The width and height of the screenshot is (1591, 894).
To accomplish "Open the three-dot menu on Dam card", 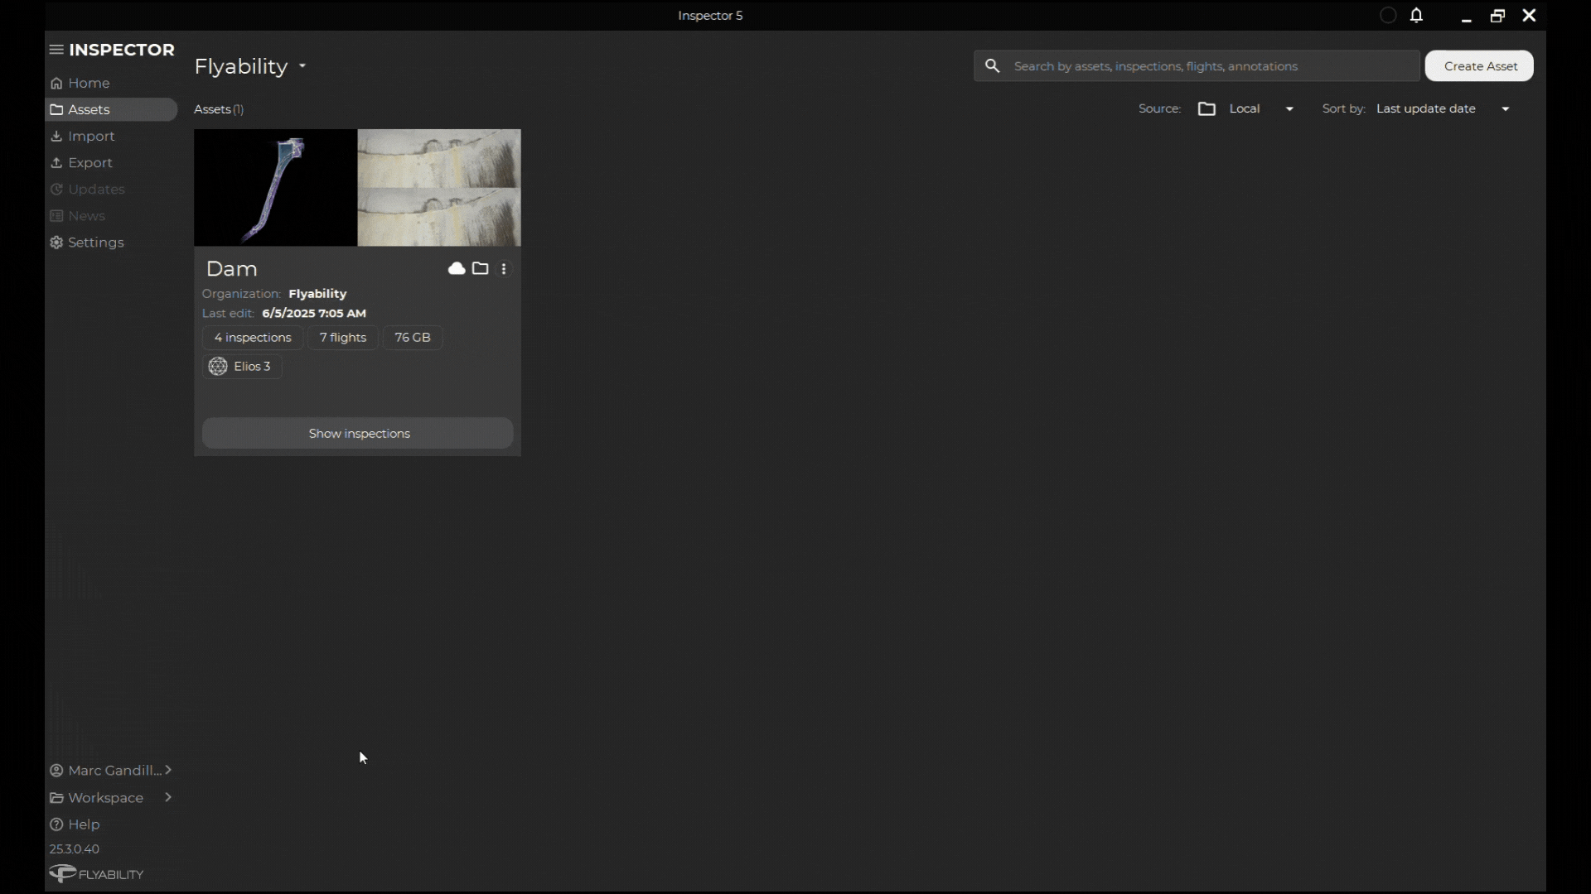I will point(504,269).
